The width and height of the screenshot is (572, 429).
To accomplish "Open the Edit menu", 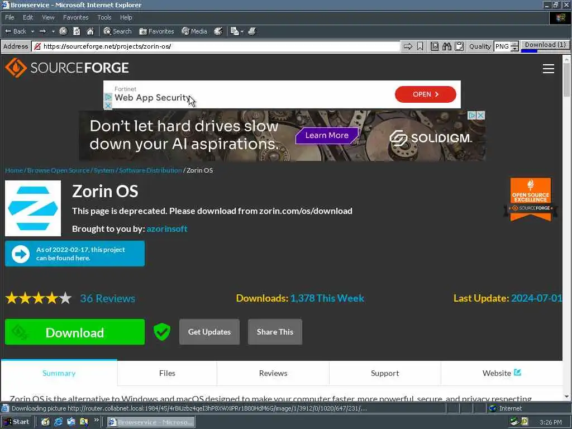I will [28, 17].
